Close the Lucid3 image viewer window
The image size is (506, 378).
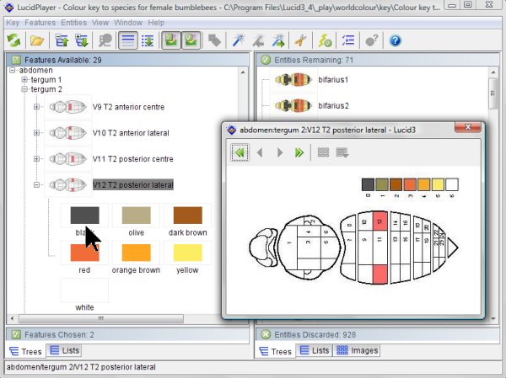(467, 127)
